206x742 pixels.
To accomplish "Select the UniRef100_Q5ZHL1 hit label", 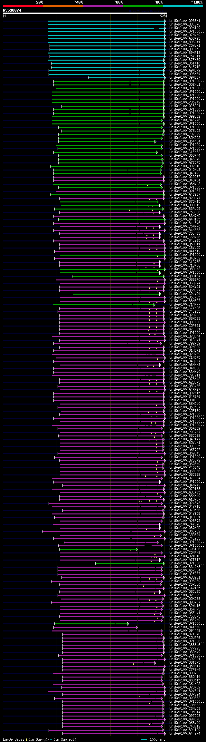I will (185, 85).
